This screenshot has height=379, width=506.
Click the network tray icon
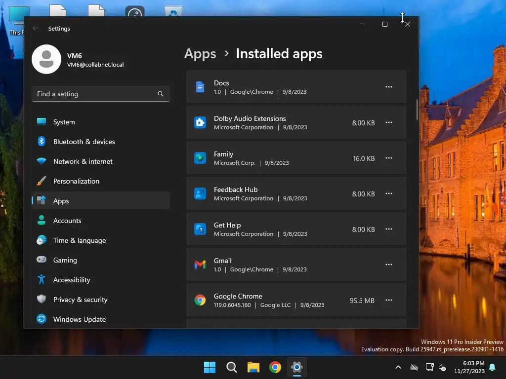coord(430,367)
